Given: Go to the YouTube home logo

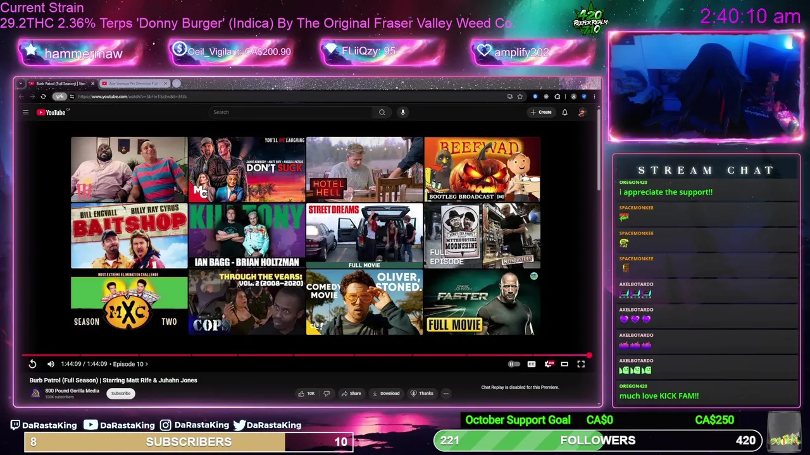Looking at the screenshot, I should click(x=53, y=112).
